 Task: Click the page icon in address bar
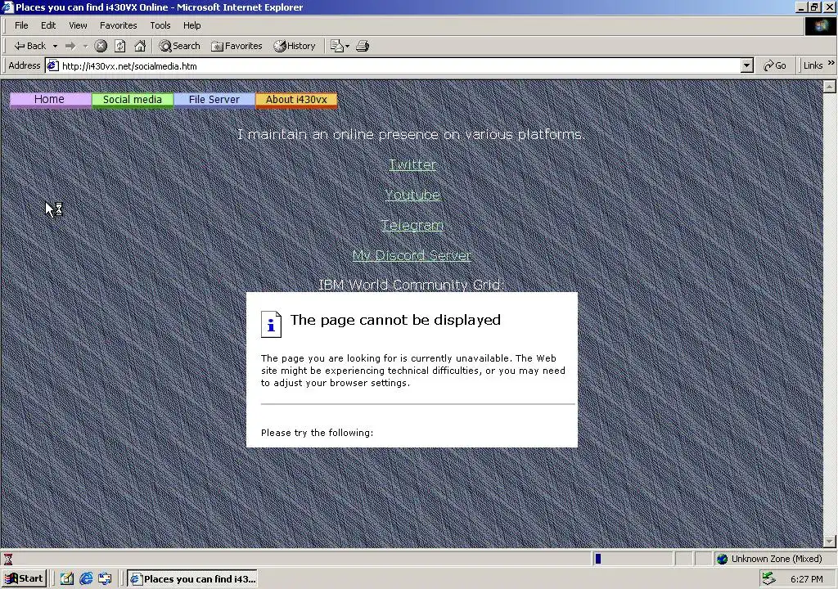coord(52,65)
